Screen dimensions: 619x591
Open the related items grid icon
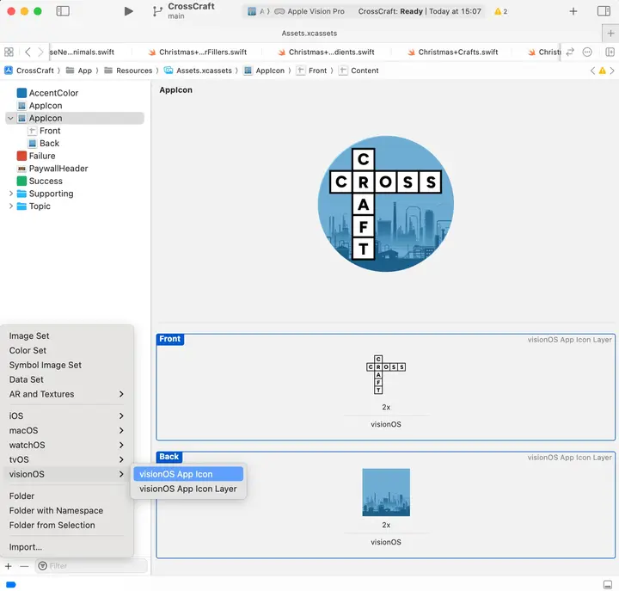click(9, 52)
